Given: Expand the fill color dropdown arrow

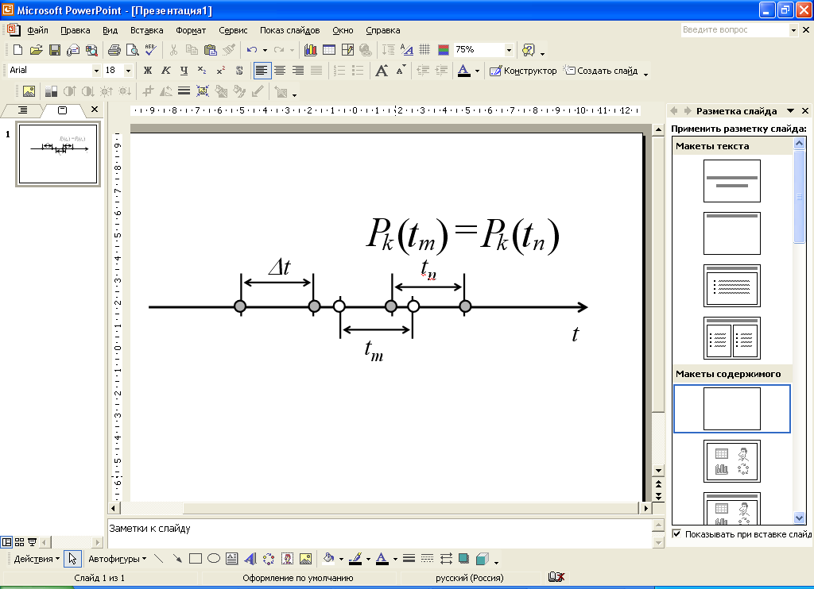Looking at the screenshot, I should (341, 559).
